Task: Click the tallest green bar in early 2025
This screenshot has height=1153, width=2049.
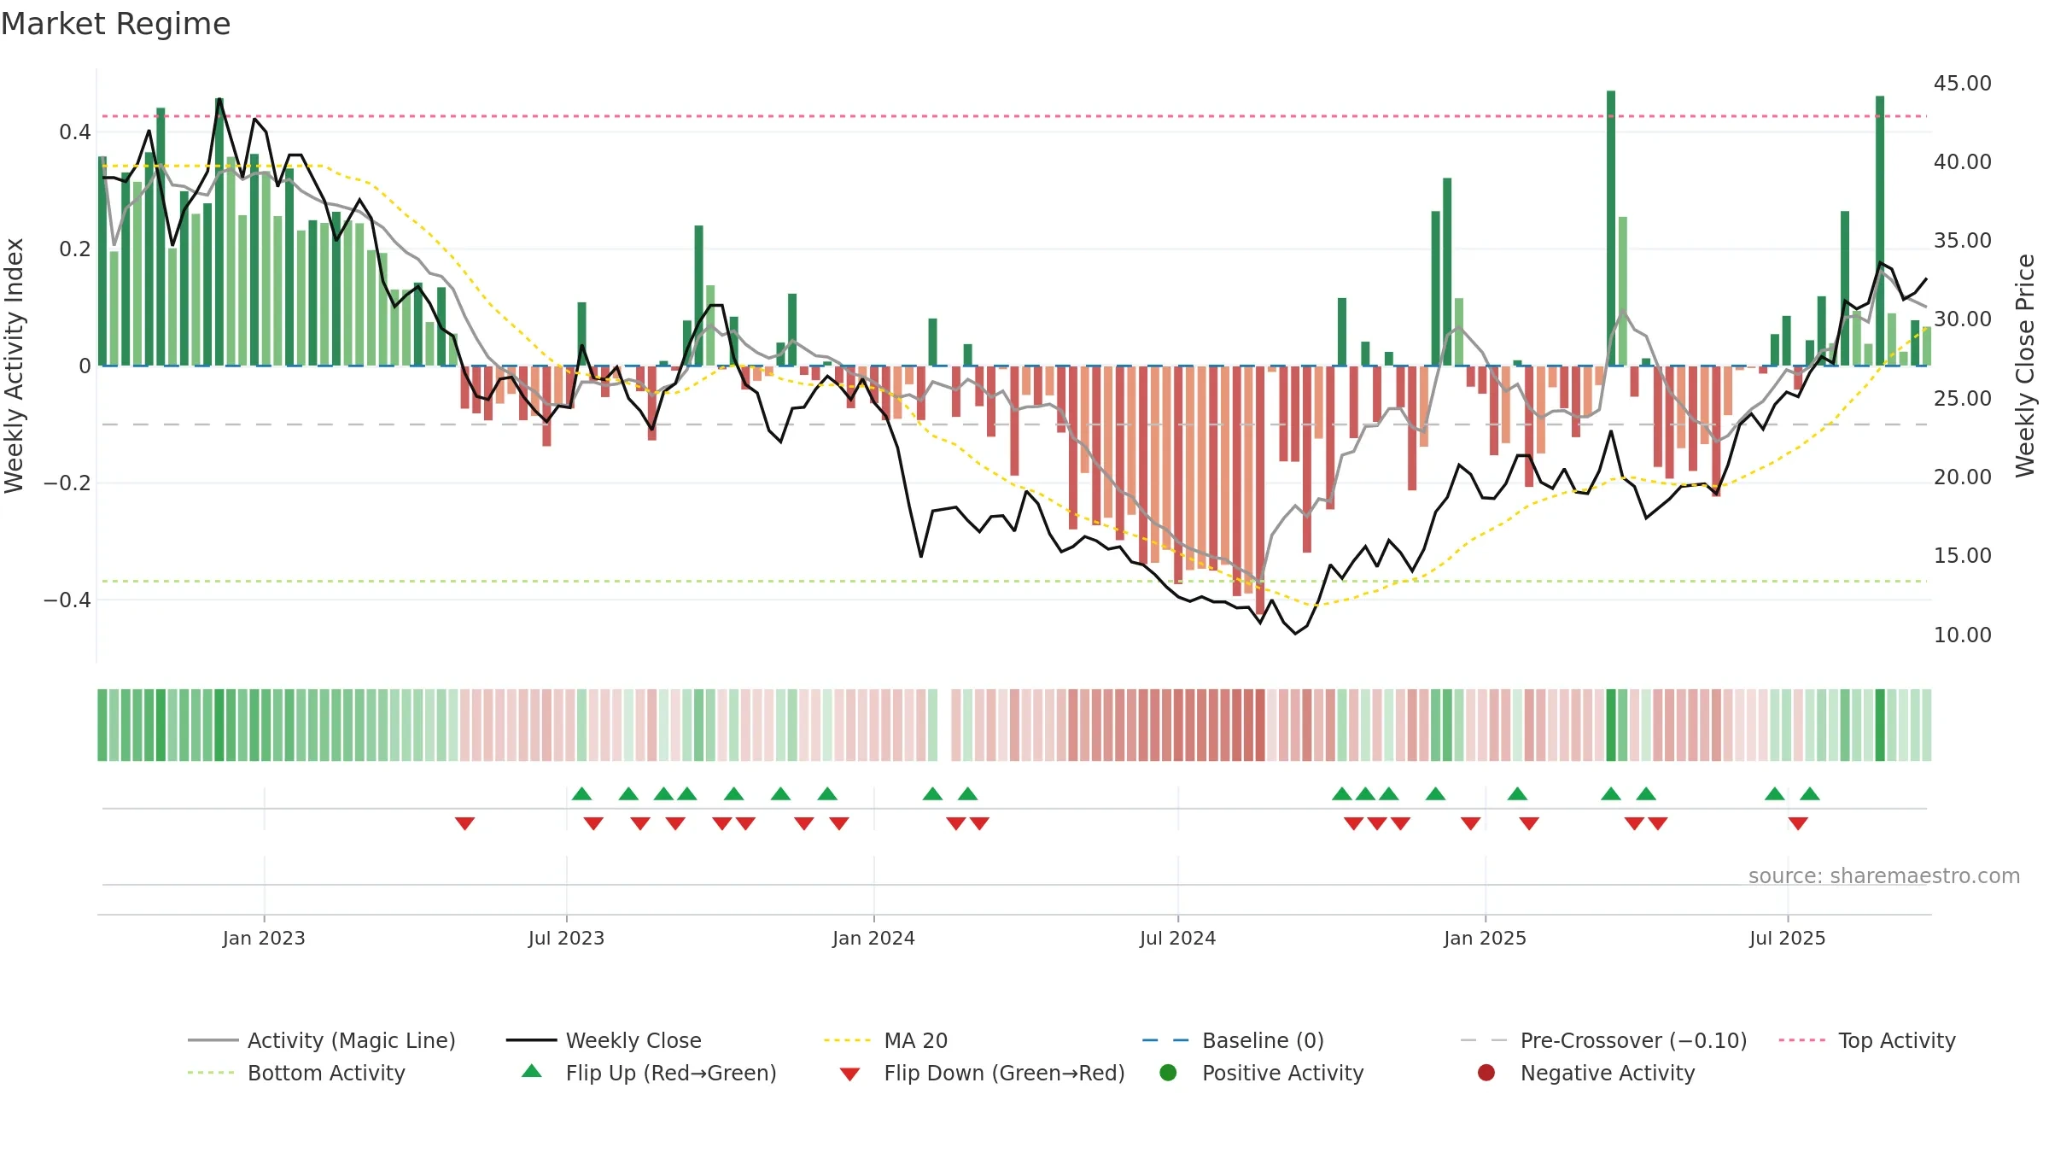Action: (1611, 228)
